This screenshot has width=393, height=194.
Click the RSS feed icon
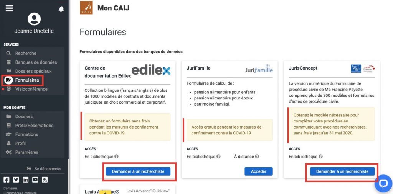point(45,179)
